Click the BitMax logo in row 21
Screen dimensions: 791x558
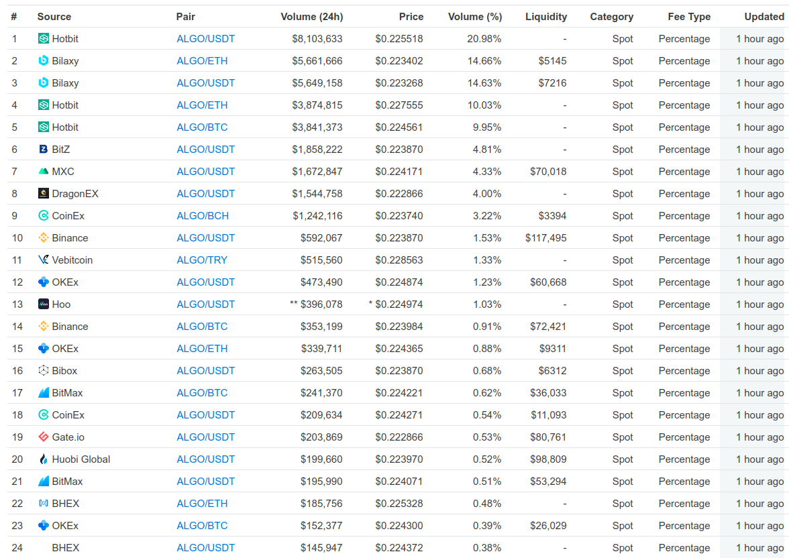point(44,482)
